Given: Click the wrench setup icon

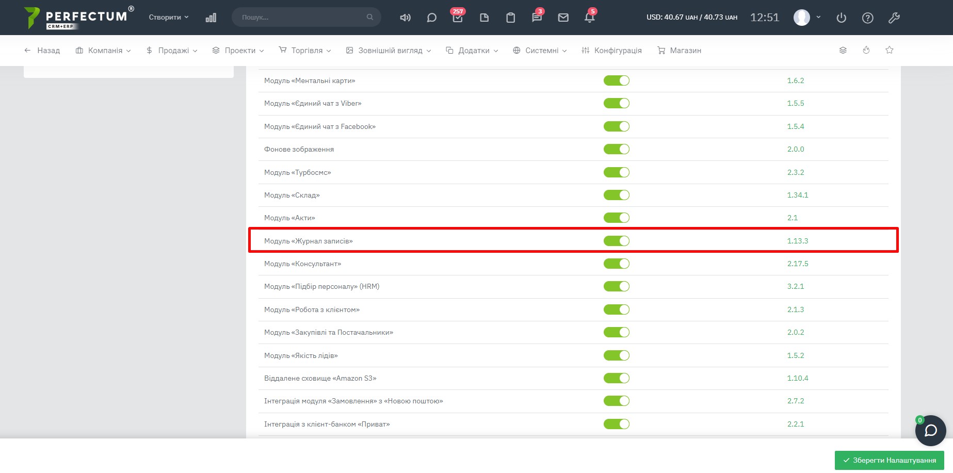Looking at the screenshot, I should point(894,18).
